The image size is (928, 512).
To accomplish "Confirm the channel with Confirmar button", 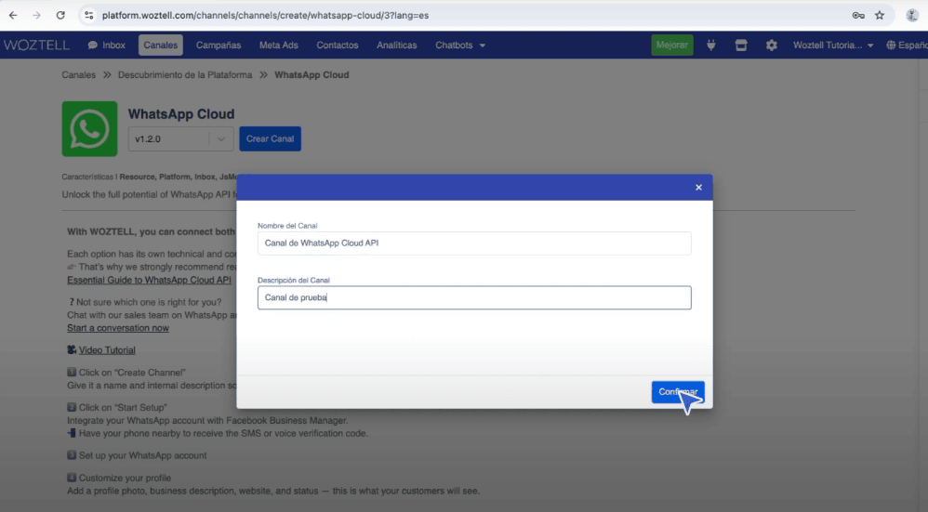I will pyautogui.click(x=678, y=392).
